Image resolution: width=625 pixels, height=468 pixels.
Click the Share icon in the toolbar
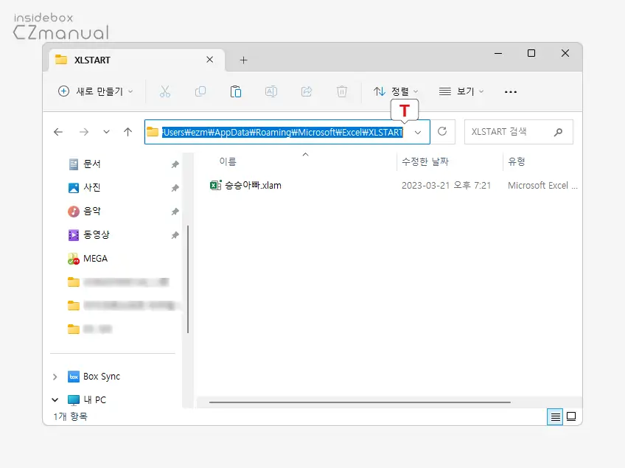pyautogui.click(x=307, y=91)
